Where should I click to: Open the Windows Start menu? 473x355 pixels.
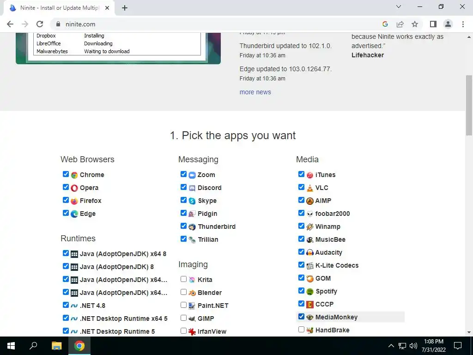(11, 346)
